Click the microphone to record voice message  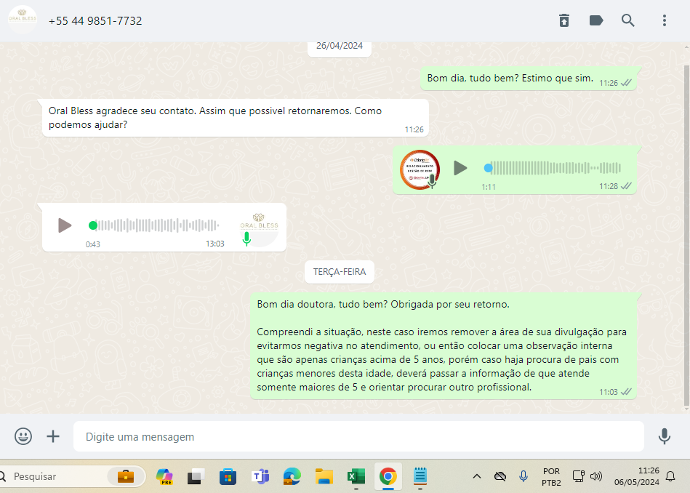click(664, 436)
